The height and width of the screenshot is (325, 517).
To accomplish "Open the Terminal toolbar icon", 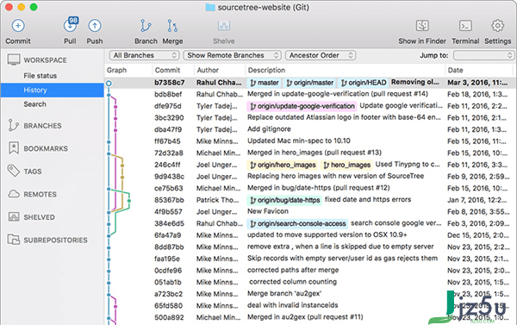I will pos(465,26).
